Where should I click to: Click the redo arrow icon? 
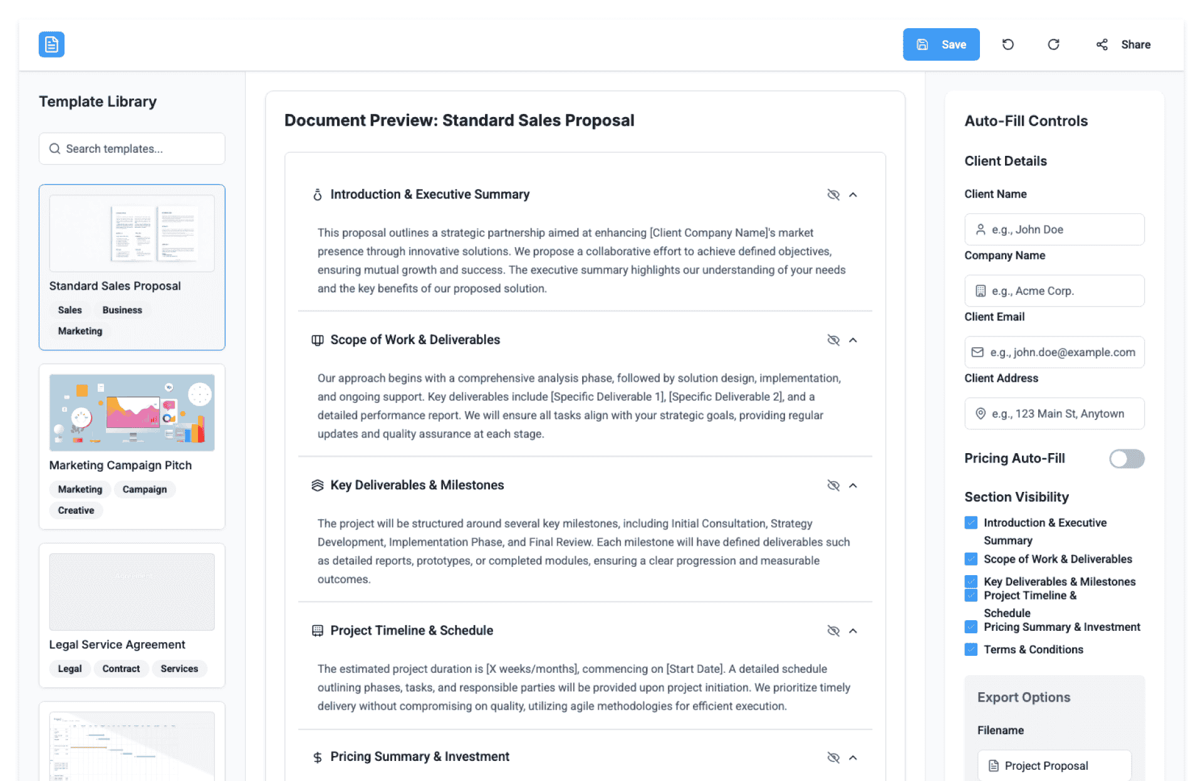(1053, 44)
